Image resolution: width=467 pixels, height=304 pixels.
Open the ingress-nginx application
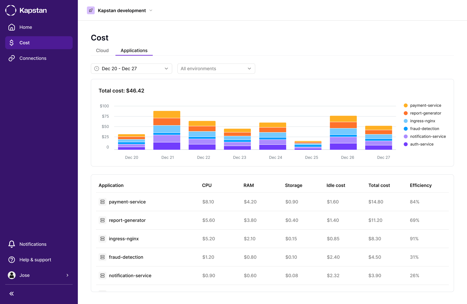point(124,239)
